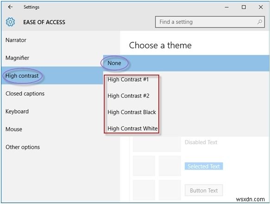The image size is (270, 204).
Task: Choose High Contrast #2 theme
Action: point(128,96)
